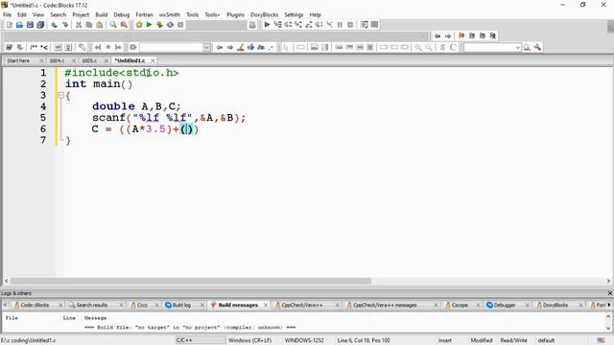This screenshot has width=614, height=345.
Task: Click the Save all files icon
Action: [x=40, y=25]
